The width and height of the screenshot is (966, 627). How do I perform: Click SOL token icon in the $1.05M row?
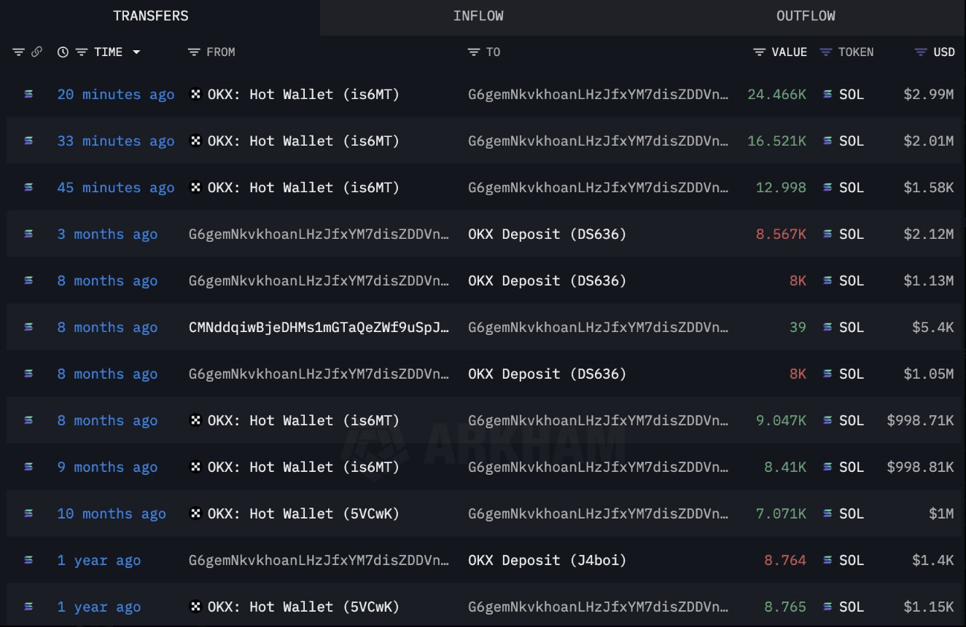[827, 374]
